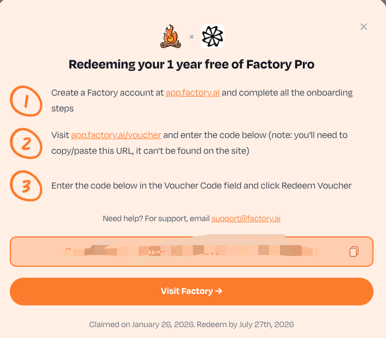386x338 pixels.
Task: Click the campfire logo icon
Action: (x=170, y=36)
